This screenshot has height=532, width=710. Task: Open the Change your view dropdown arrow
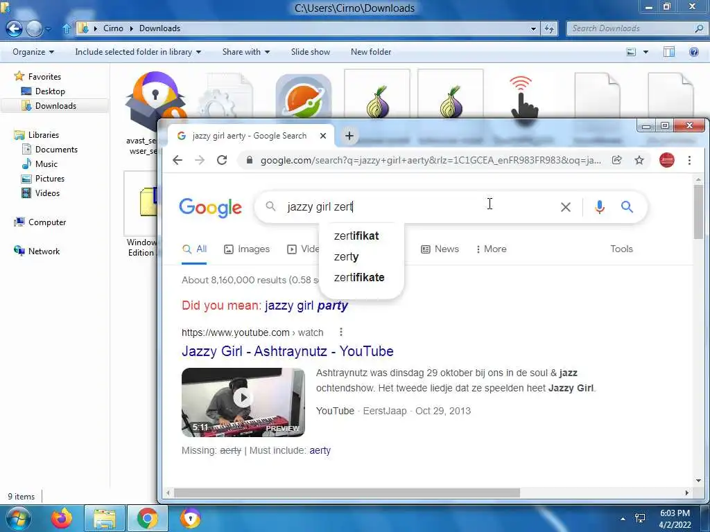coord(646,52)
